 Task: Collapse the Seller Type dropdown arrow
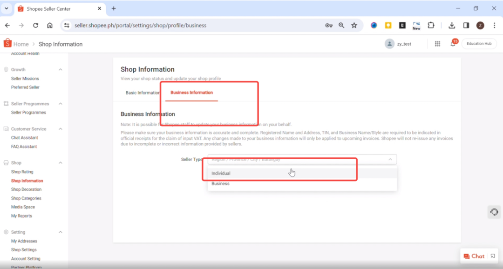coord(390,160)
